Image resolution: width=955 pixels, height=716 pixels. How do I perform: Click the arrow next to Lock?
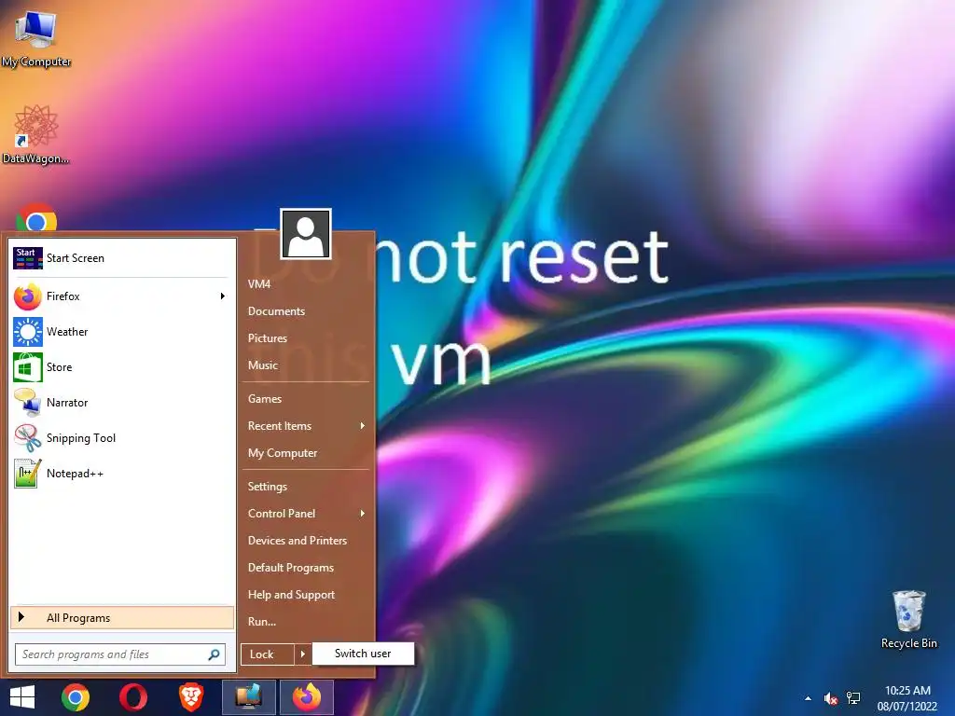coord(303,654)
